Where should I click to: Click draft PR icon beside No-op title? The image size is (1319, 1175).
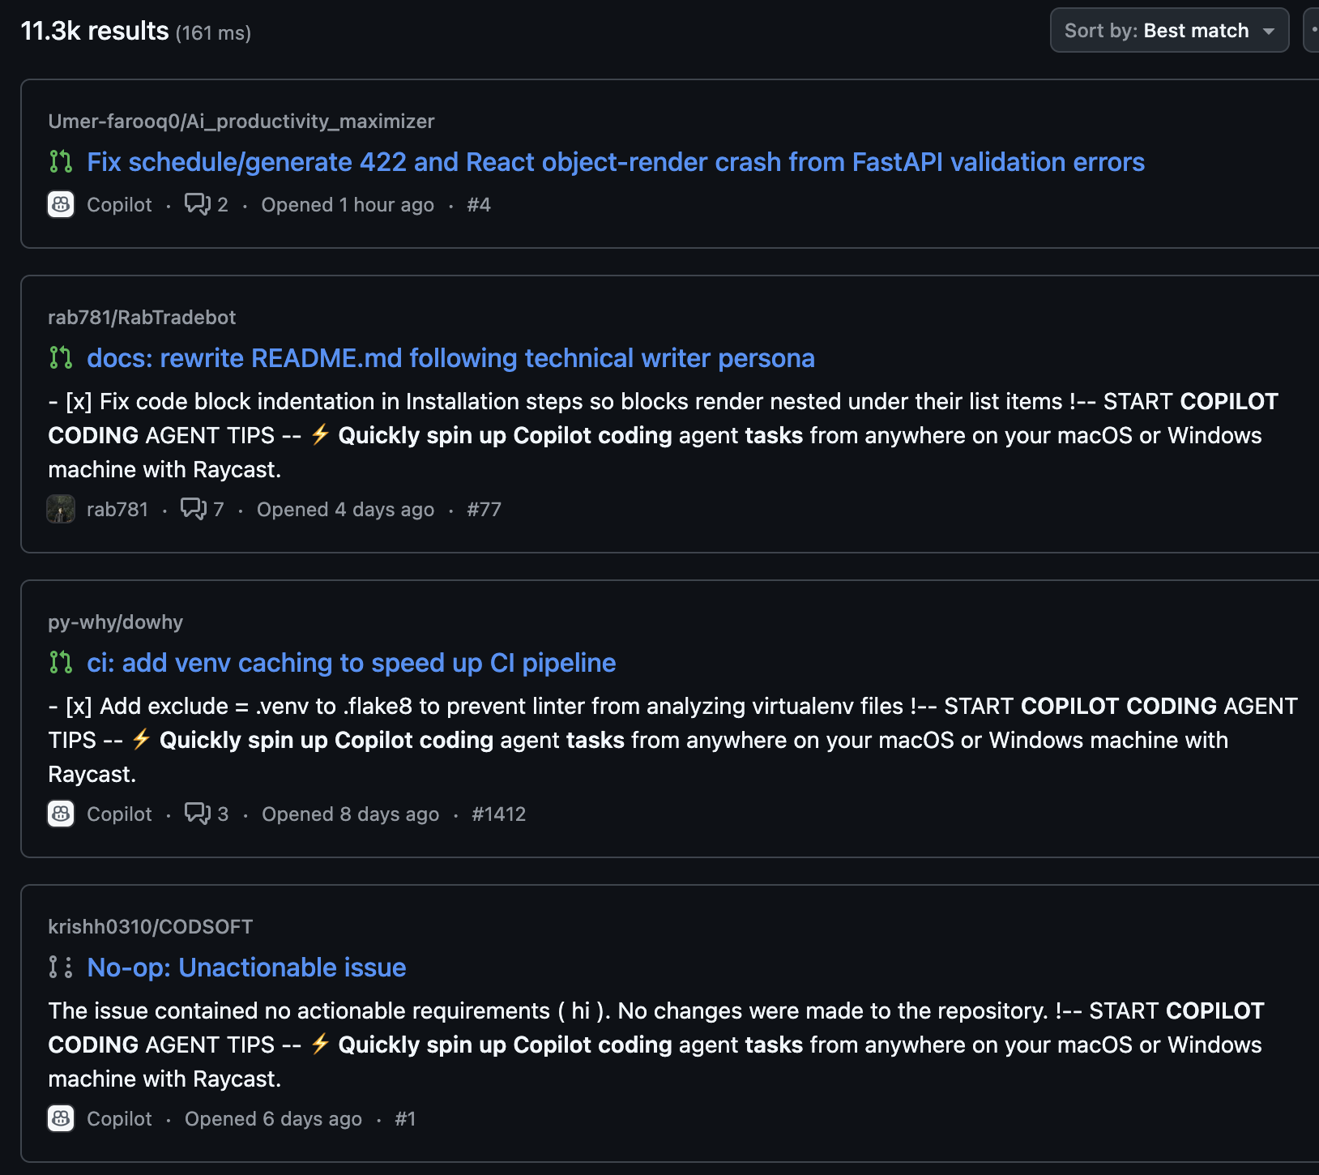pos(61,968)
